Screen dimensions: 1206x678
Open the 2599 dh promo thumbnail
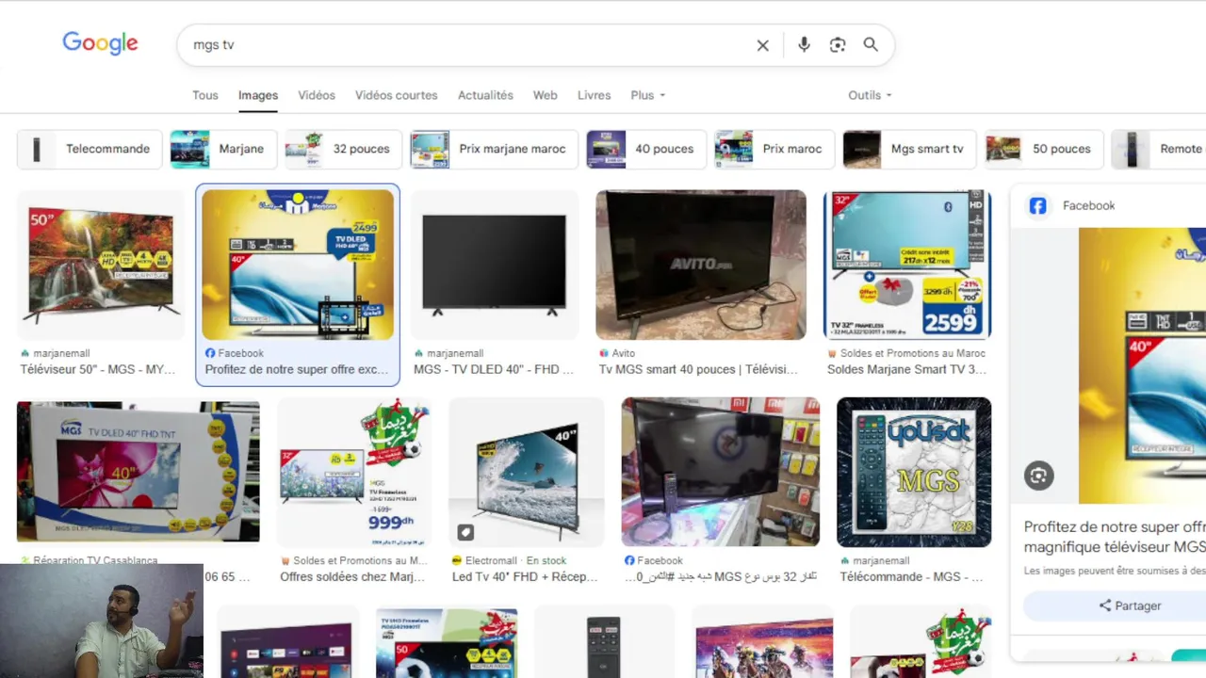coord(907,265)
